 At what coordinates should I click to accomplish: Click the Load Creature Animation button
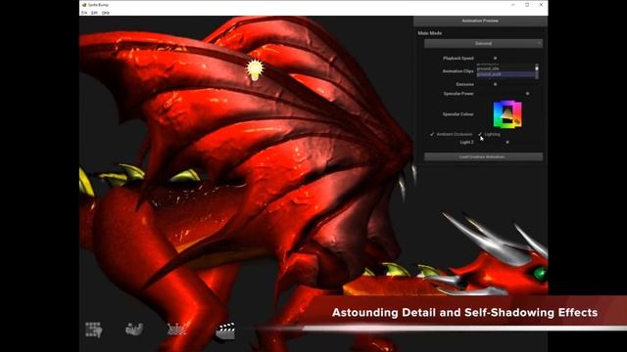click(483, 156)
